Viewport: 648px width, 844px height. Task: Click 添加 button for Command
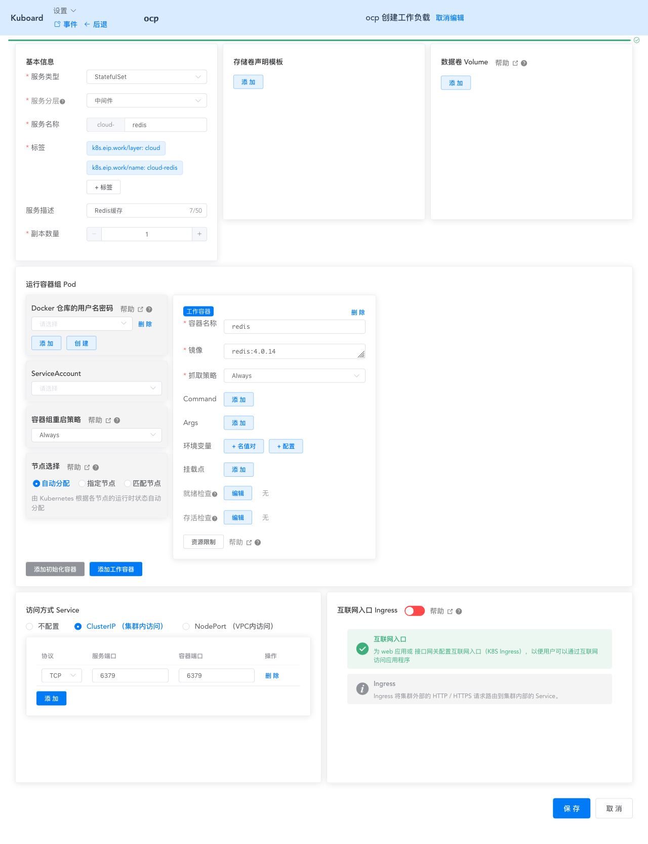(239, 400)
